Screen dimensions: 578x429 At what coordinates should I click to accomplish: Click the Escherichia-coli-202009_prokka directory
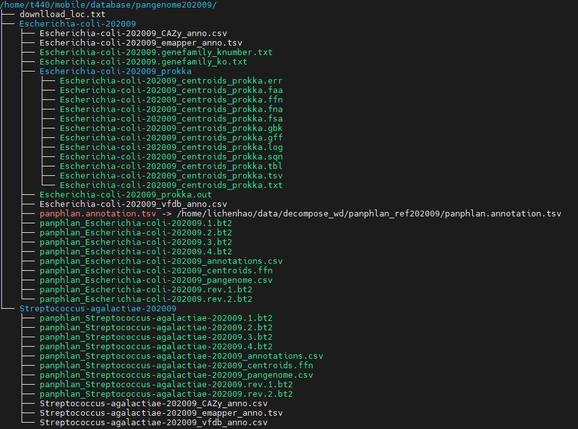[x=115, y=71]
